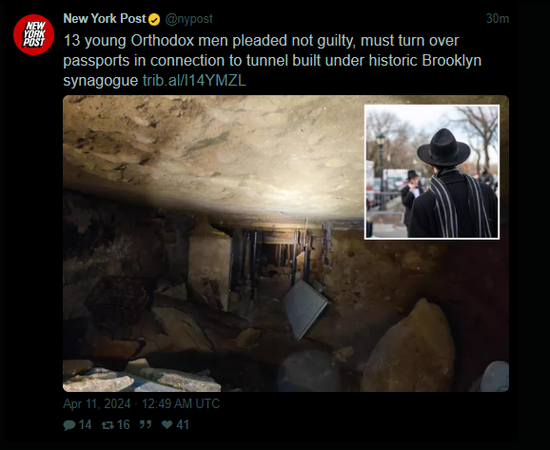Open the New York Post display name
550x450 pixels.
tap(105, 19)
